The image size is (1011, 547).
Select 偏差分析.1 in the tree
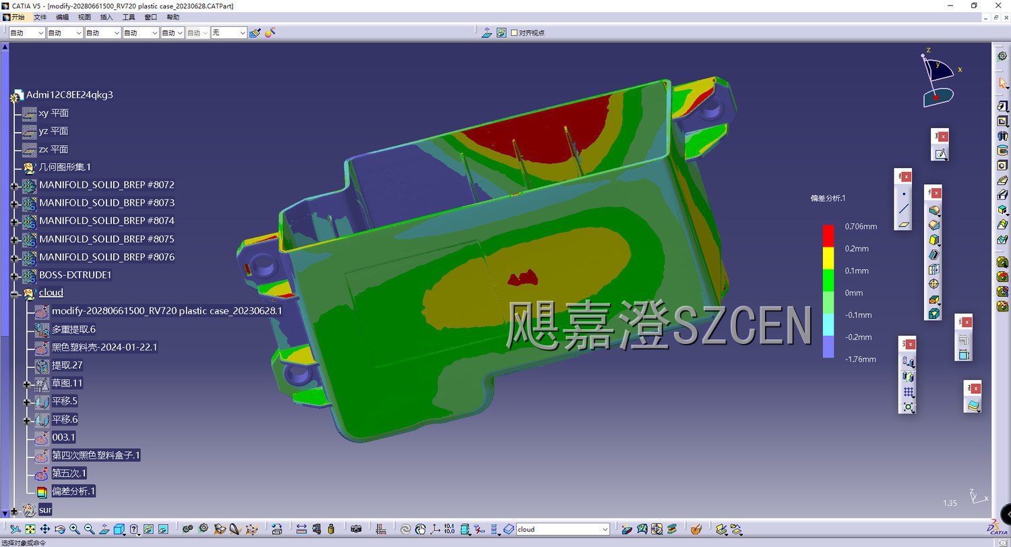coord(73,491)
